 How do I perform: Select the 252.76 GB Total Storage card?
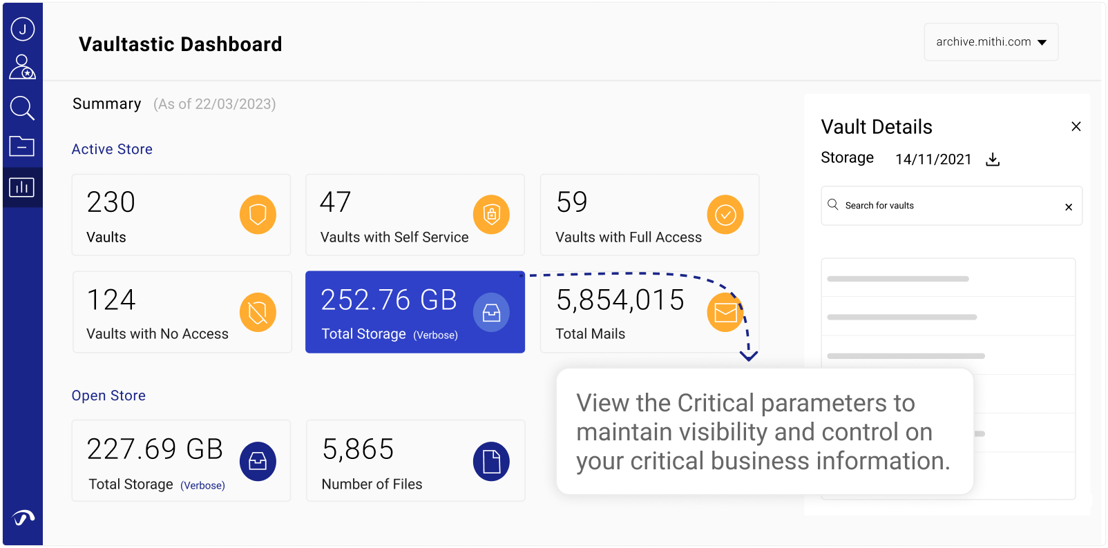click(414, 312)
